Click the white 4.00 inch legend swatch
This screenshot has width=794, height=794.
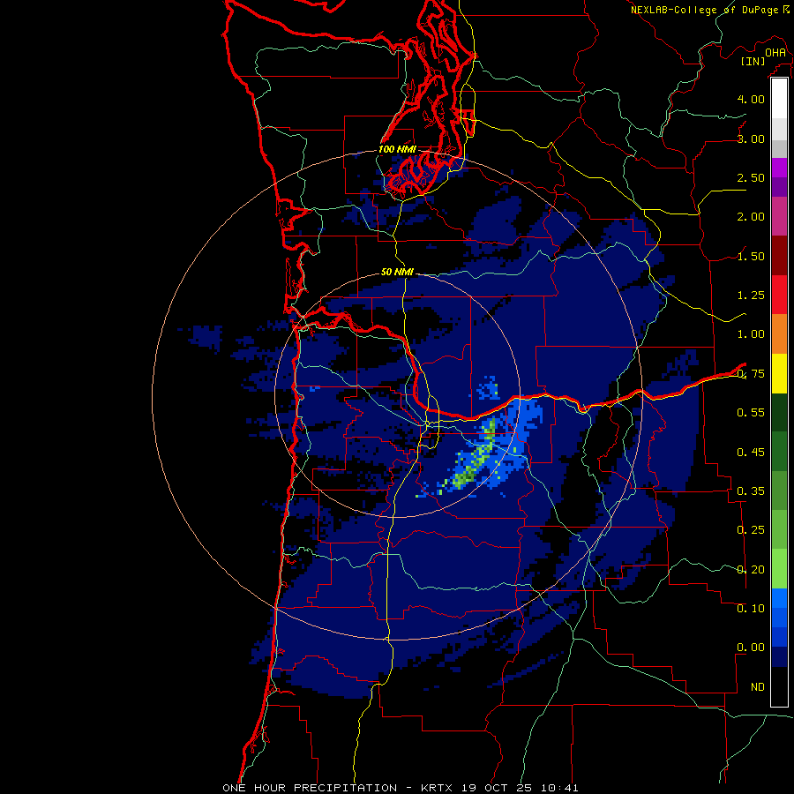(x=779, y=99)
